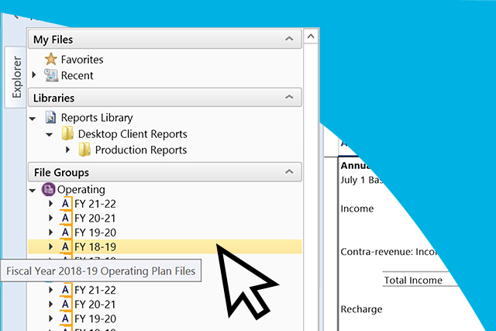Collapse the Operating tree node arrow
This screenshot has width=496, height=331.
(x=32, y=190)
